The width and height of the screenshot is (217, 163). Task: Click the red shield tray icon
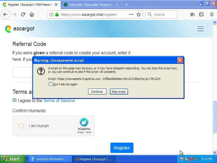tap(192, 159)
